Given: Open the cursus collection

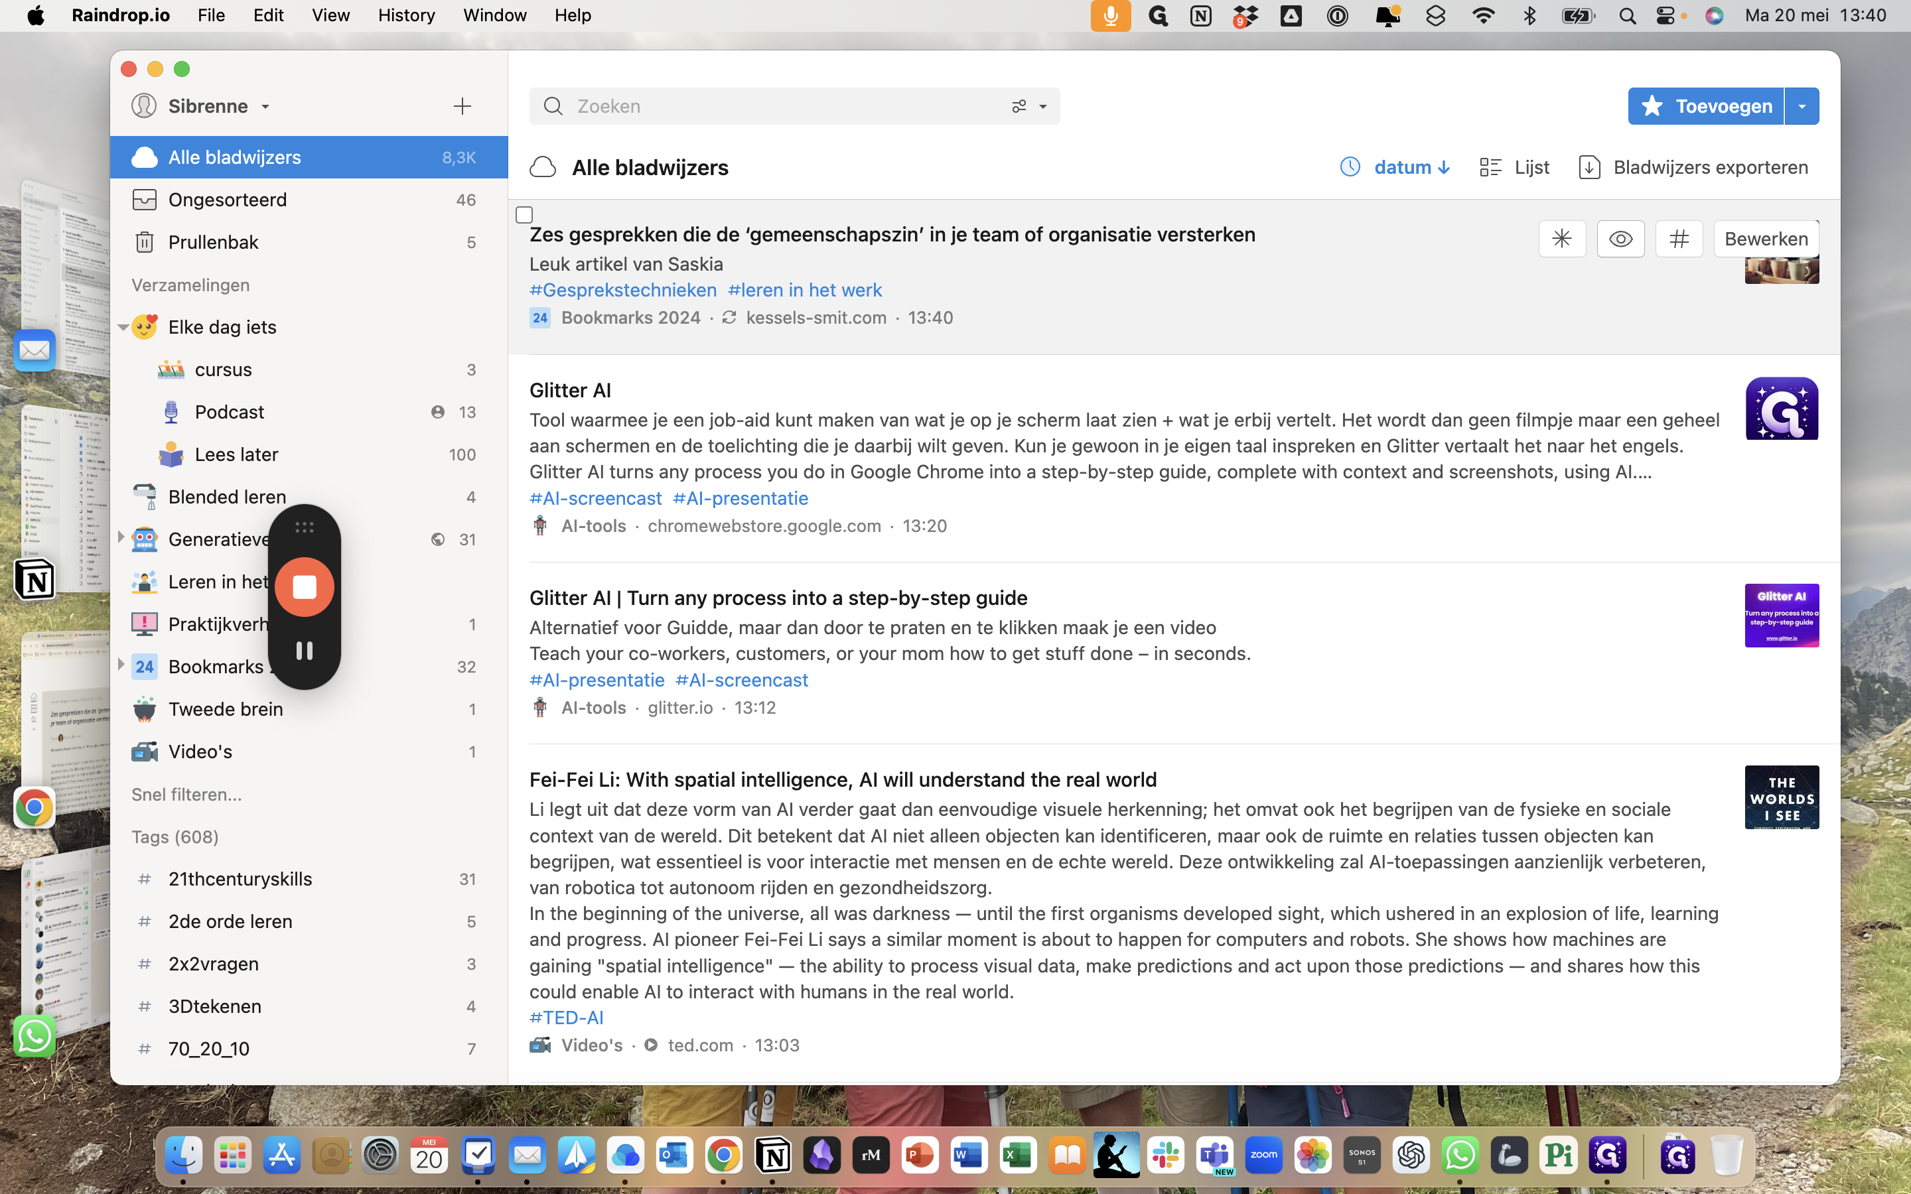Looking at the screenshot, I should [x=309, y=369].
